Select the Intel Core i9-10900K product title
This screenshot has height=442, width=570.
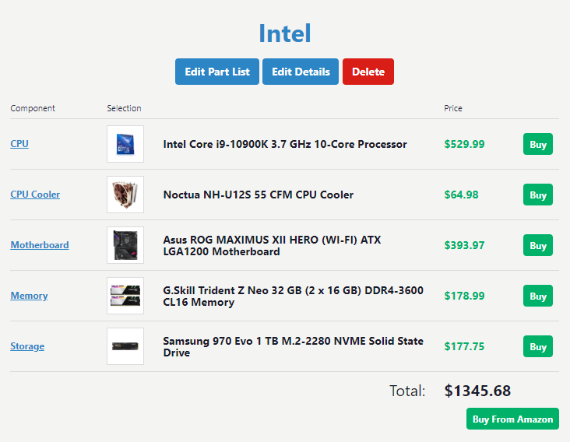pos(285,144)
